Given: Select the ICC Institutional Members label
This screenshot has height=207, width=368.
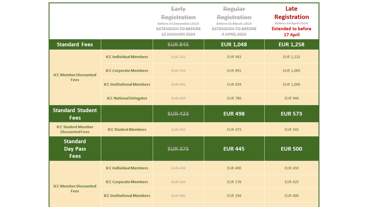Looking at the screenshot, I should coord(127,84).
